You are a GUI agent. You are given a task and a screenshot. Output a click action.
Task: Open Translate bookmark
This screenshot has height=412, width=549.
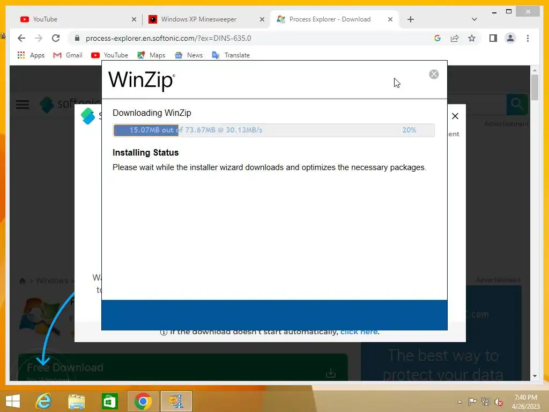tap(231, 55)
